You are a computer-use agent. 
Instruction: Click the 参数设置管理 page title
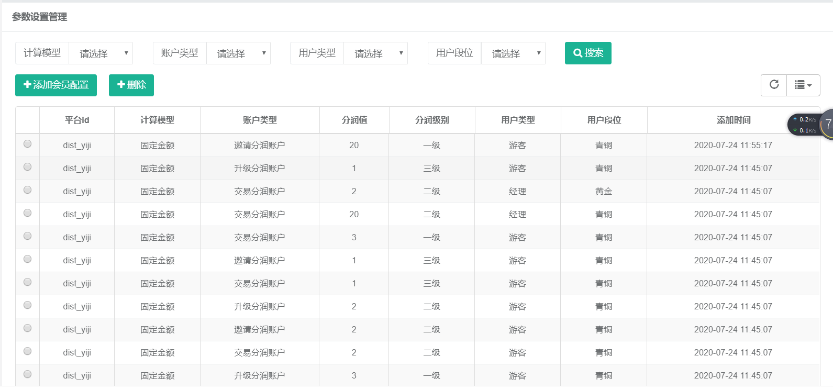tap(39, 17)
